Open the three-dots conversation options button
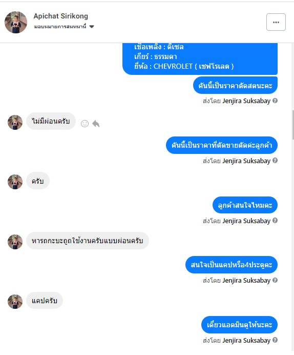Image resolution: width=294 pixels, height=355 pixels. coord(276,22)
